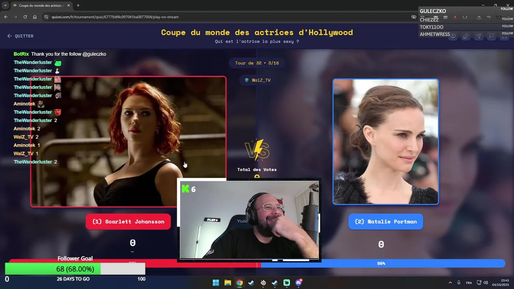Click the WalZ_TV streamer badge
Viewport: 514px width, 289px height.
[257, 80]
